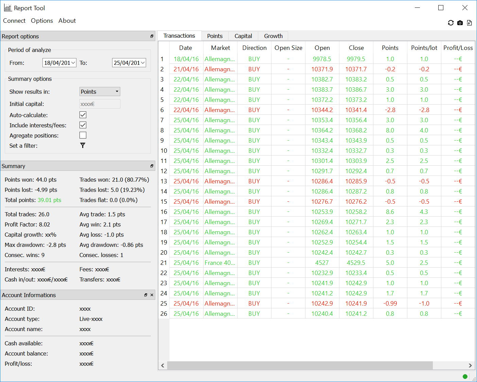Open the Options menu

(42, 21)
